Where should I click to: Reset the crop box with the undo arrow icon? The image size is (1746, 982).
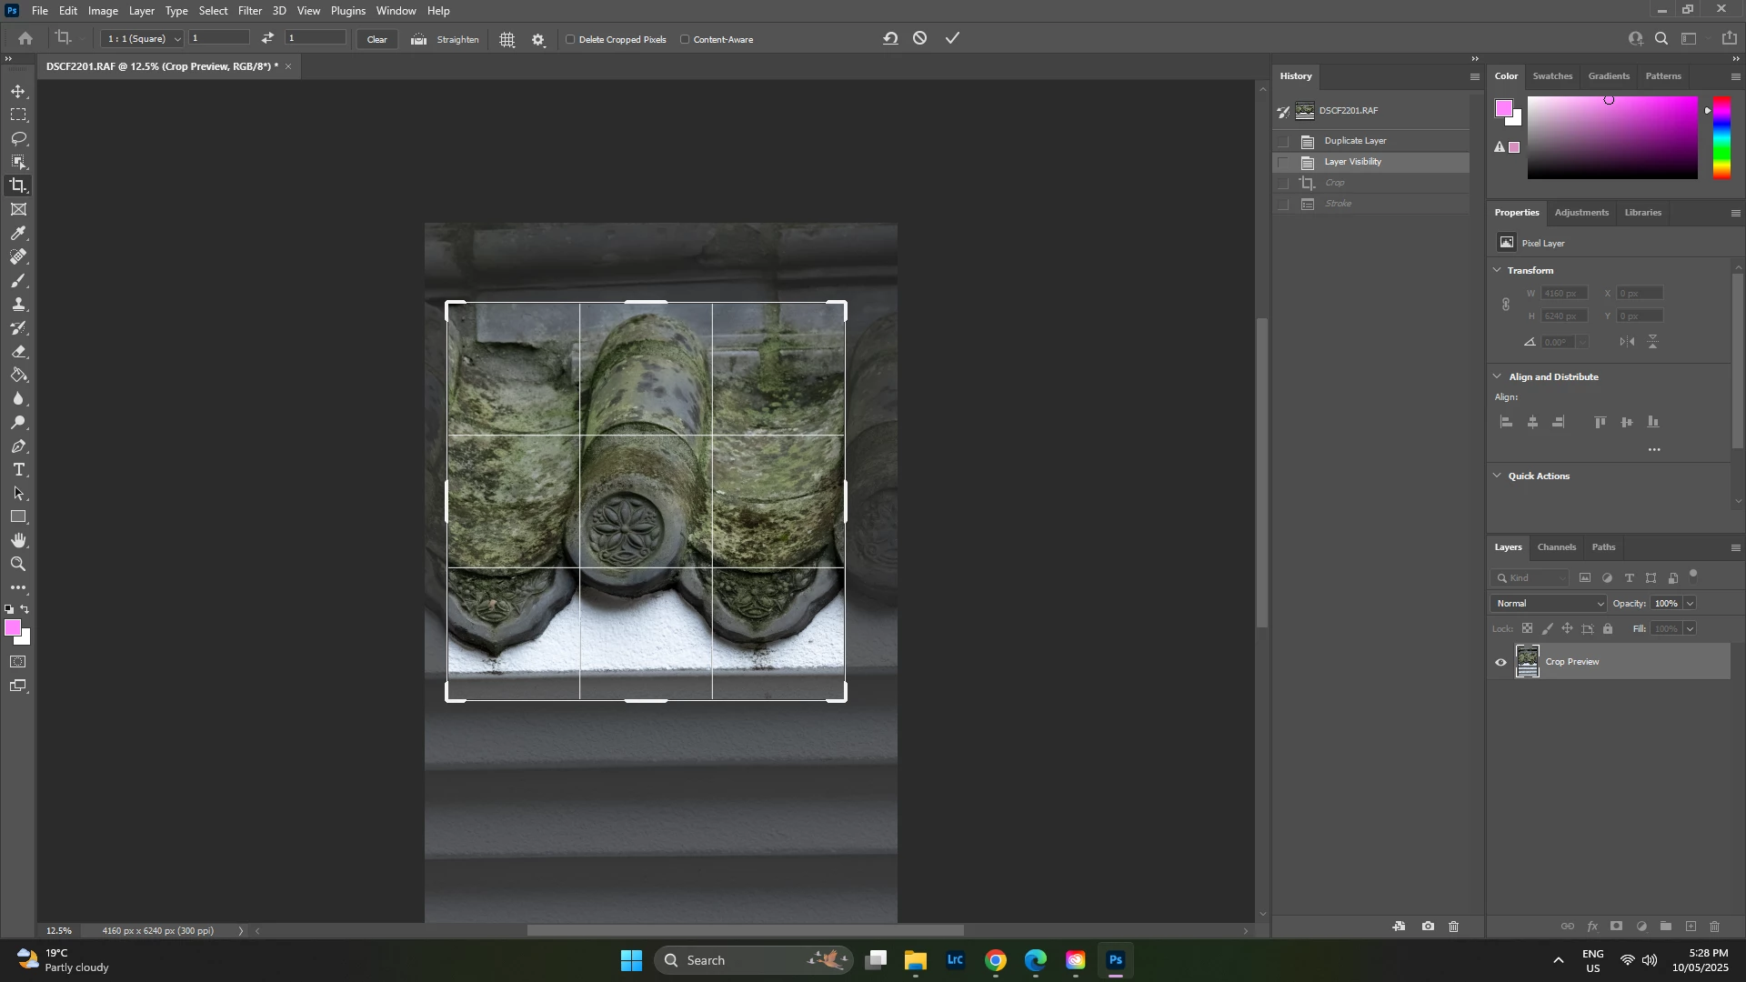[x=890, y=38]
